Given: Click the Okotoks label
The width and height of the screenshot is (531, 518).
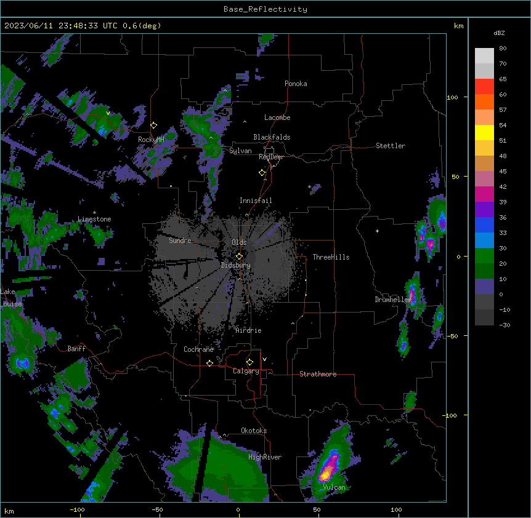Looking at the screenshot, I should [x=254, y=431].
